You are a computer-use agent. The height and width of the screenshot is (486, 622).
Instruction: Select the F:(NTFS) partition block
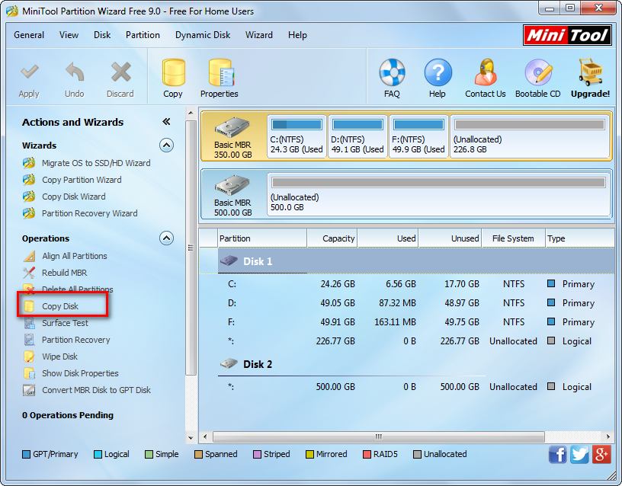[419, 136]
